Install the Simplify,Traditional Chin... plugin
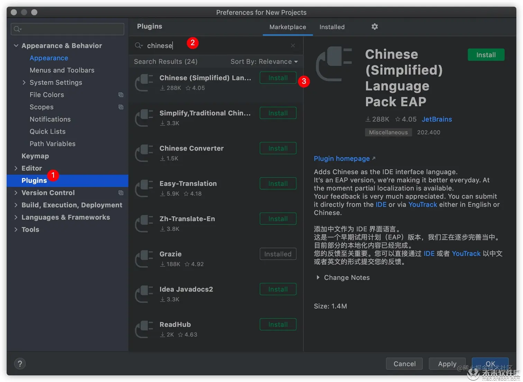The width and height of the screenshot is (523, 382). (x=278, y=113)
